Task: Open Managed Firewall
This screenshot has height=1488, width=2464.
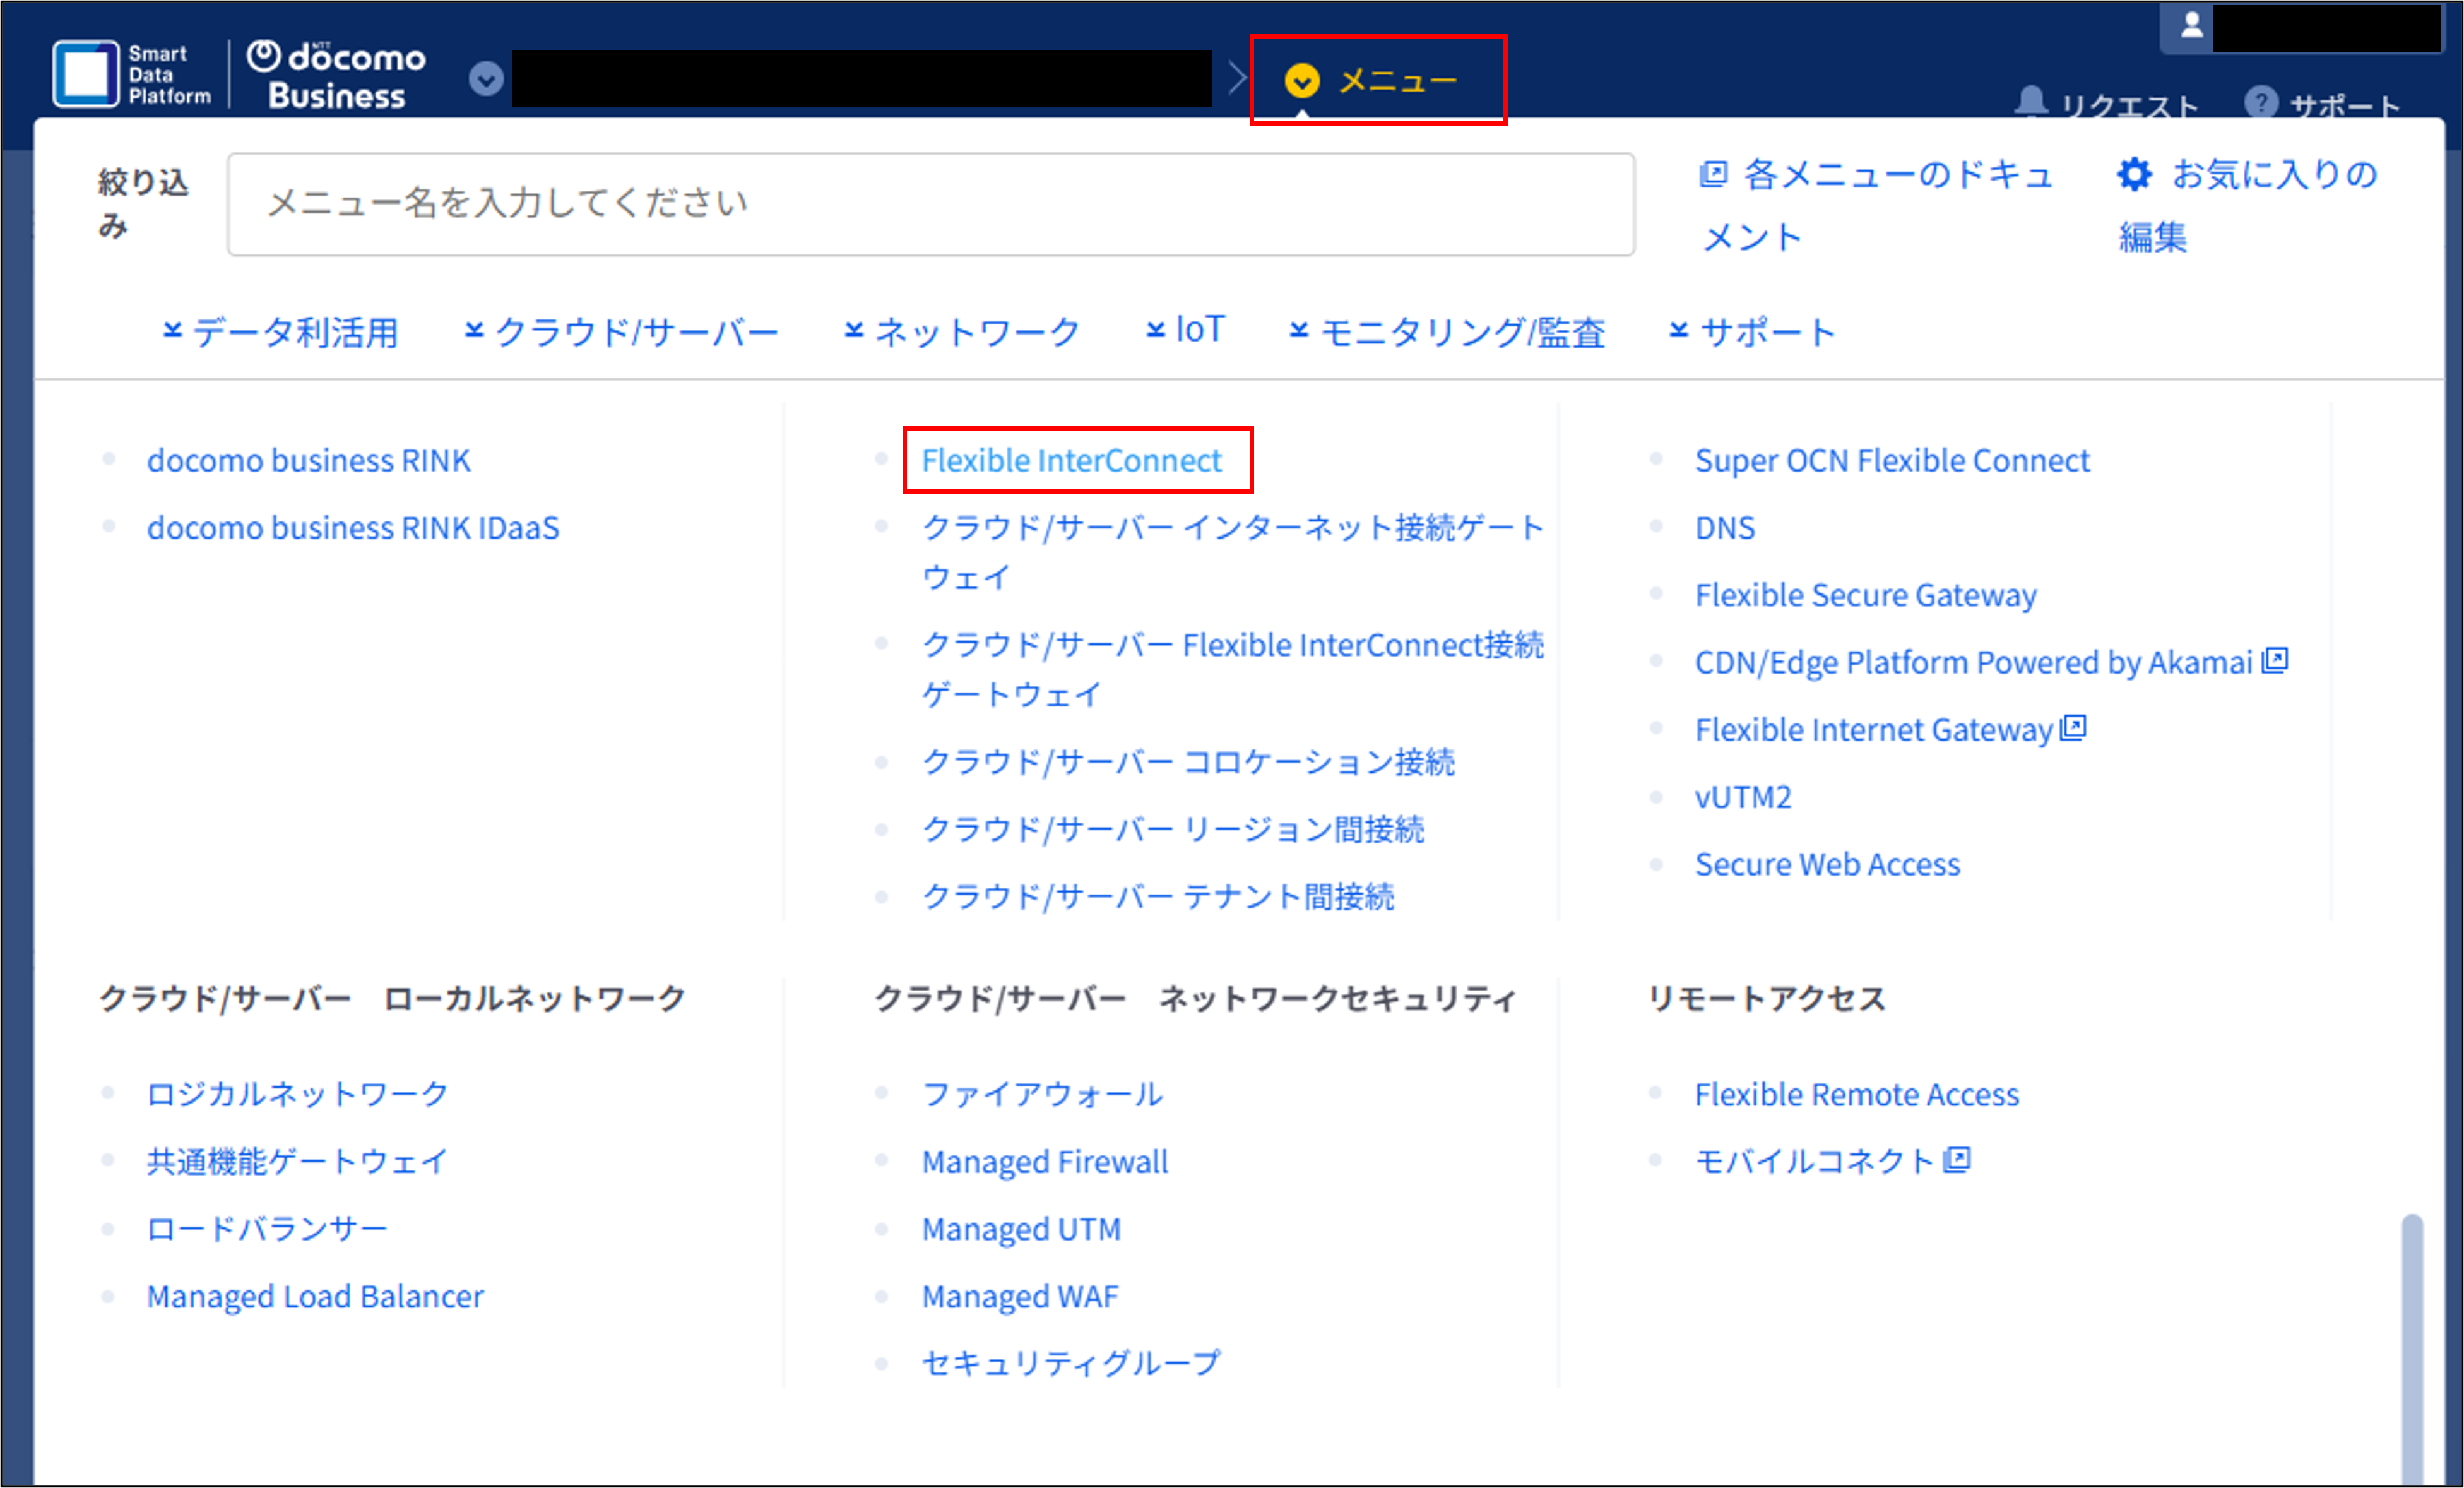Action: click(x=1045, y=1161)
